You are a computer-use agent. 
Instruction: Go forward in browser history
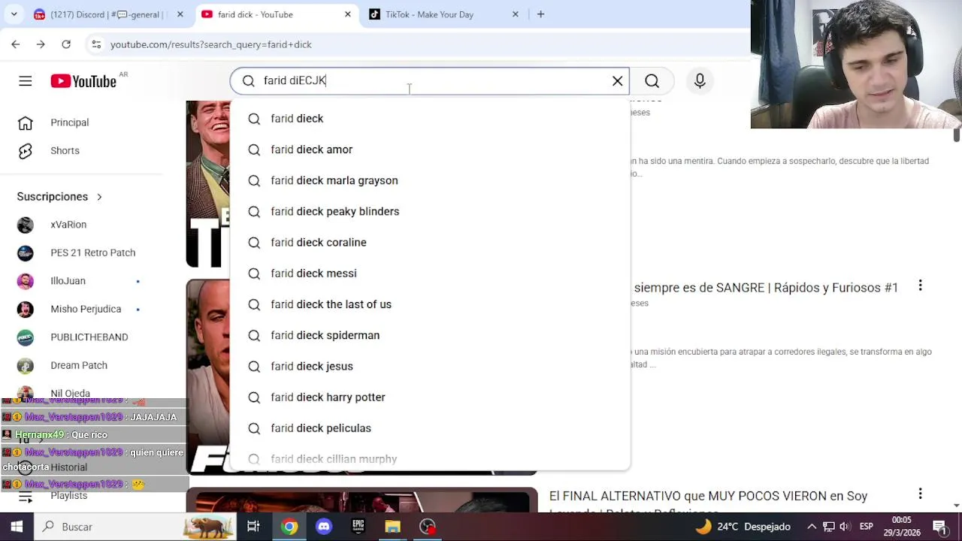pos(41,44)
